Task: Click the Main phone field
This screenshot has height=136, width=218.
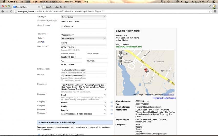Action: click(x=83, y=47)
